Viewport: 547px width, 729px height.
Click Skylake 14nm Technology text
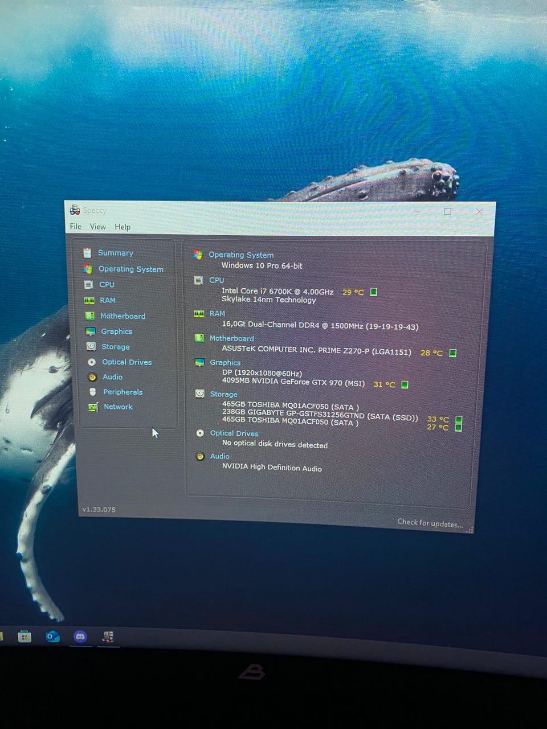click(x=269, y=300)
